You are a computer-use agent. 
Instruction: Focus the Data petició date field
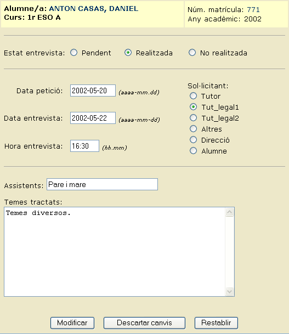point(93,90)
